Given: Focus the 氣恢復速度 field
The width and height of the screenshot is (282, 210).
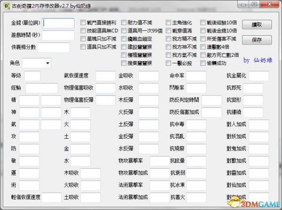Looking at the screenshot, I should 106,76.
